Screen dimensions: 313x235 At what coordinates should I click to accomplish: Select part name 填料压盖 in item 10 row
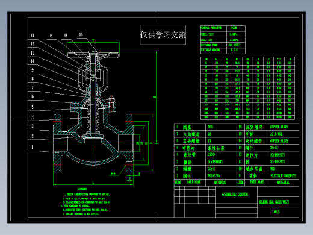[254, 169]
